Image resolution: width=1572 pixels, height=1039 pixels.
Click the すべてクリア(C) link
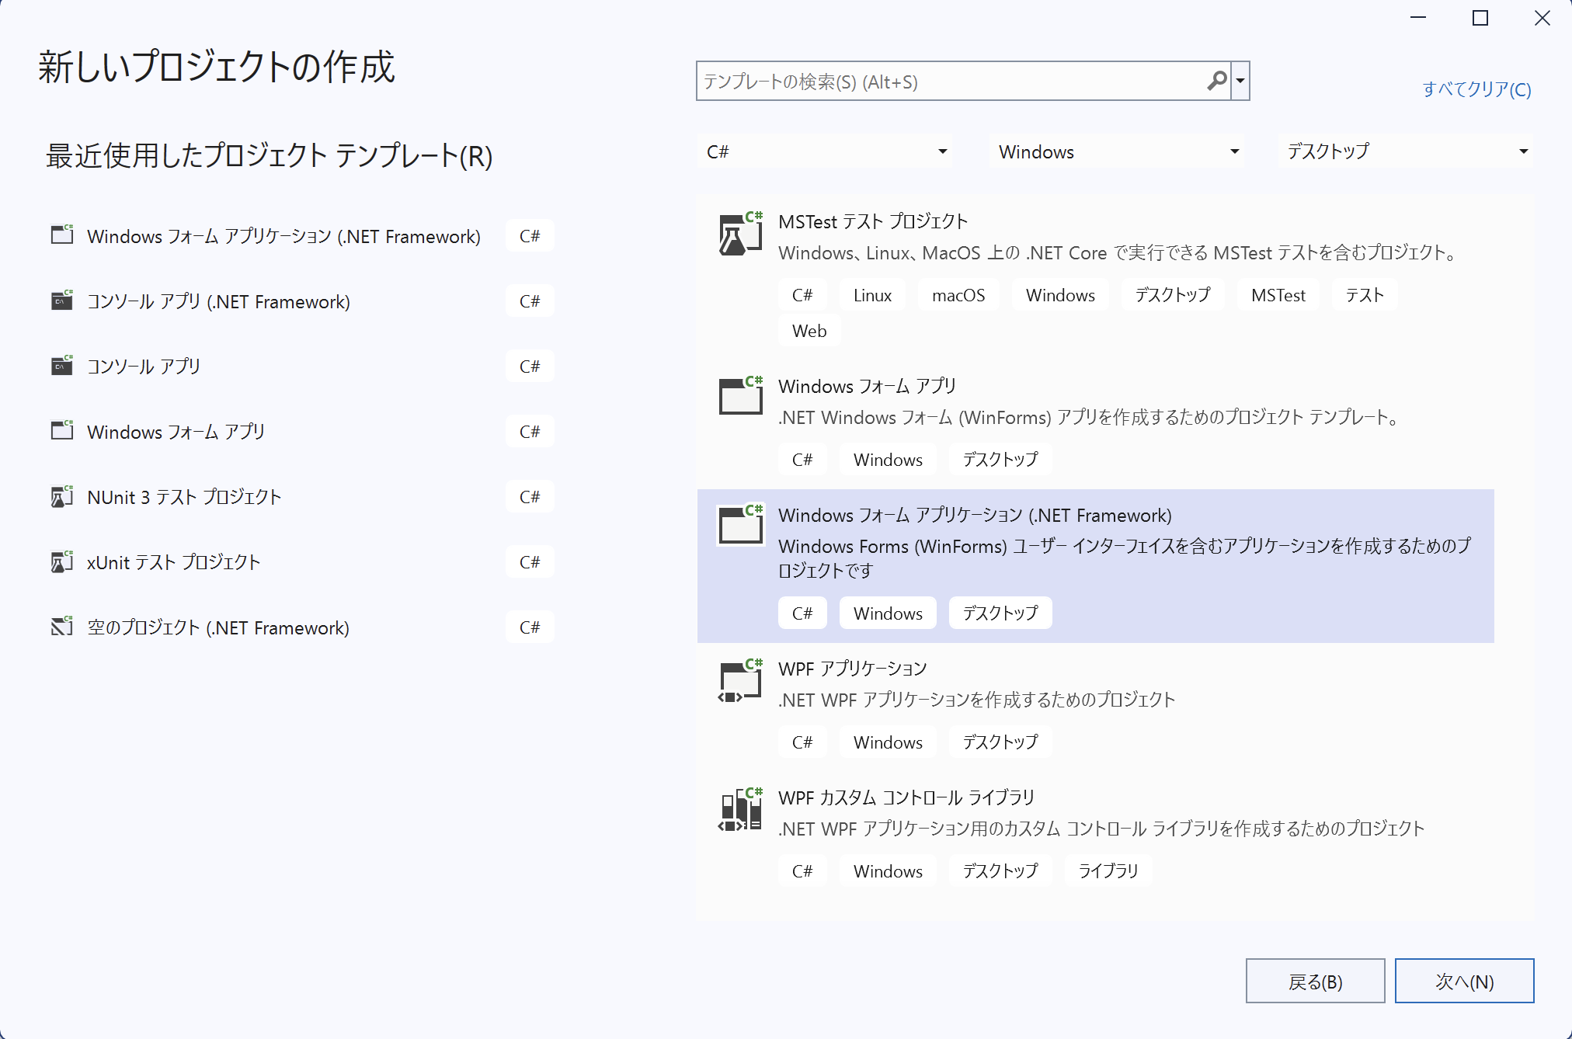click(1476, 89)
